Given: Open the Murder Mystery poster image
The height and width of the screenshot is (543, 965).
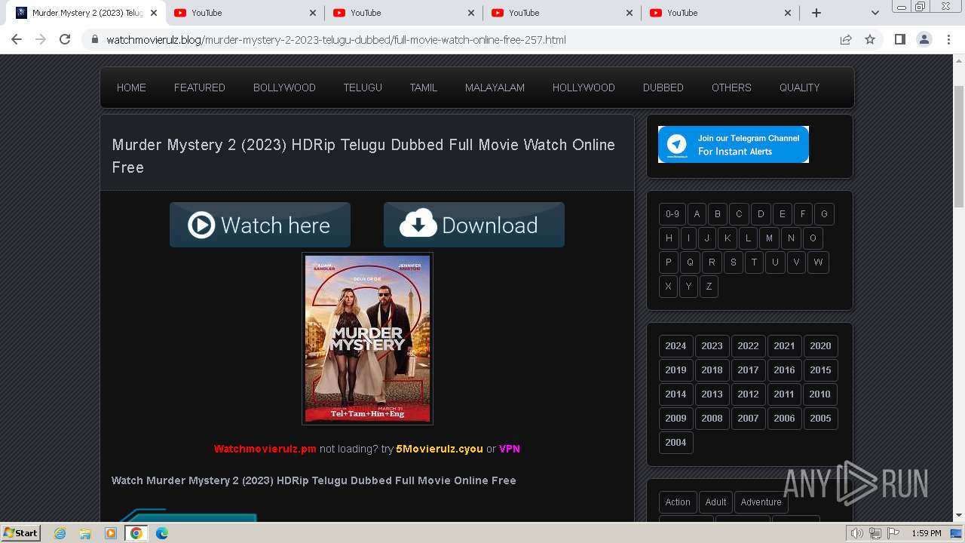Looking at the screenshot, I should coord(367,339).
